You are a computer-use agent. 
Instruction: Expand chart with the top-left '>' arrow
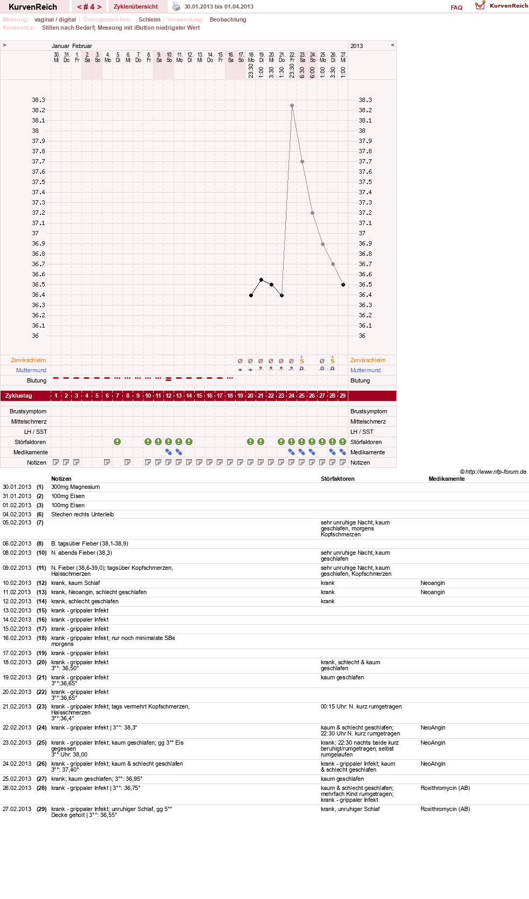tap(4, 45)
